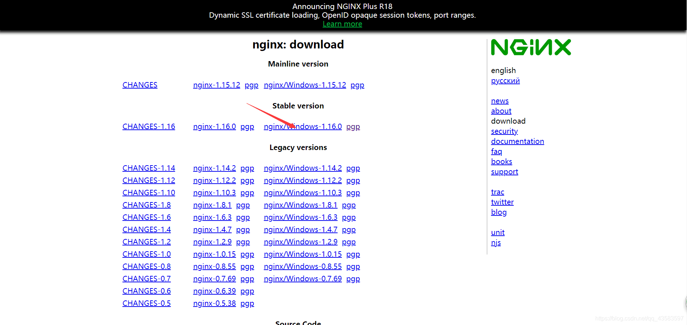Download nginx/Windows-1.15.12
Screen dimensions: 687x325
coord(305,85)
